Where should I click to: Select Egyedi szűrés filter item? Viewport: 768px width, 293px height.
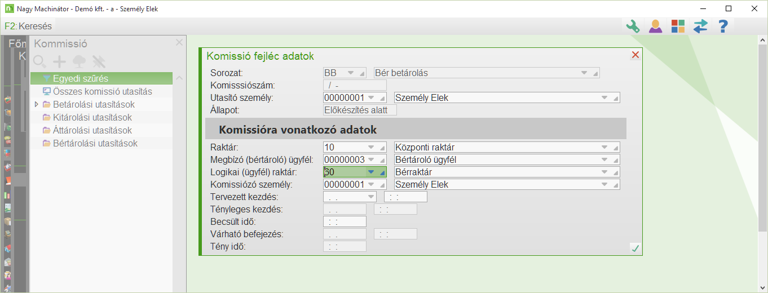101,78
